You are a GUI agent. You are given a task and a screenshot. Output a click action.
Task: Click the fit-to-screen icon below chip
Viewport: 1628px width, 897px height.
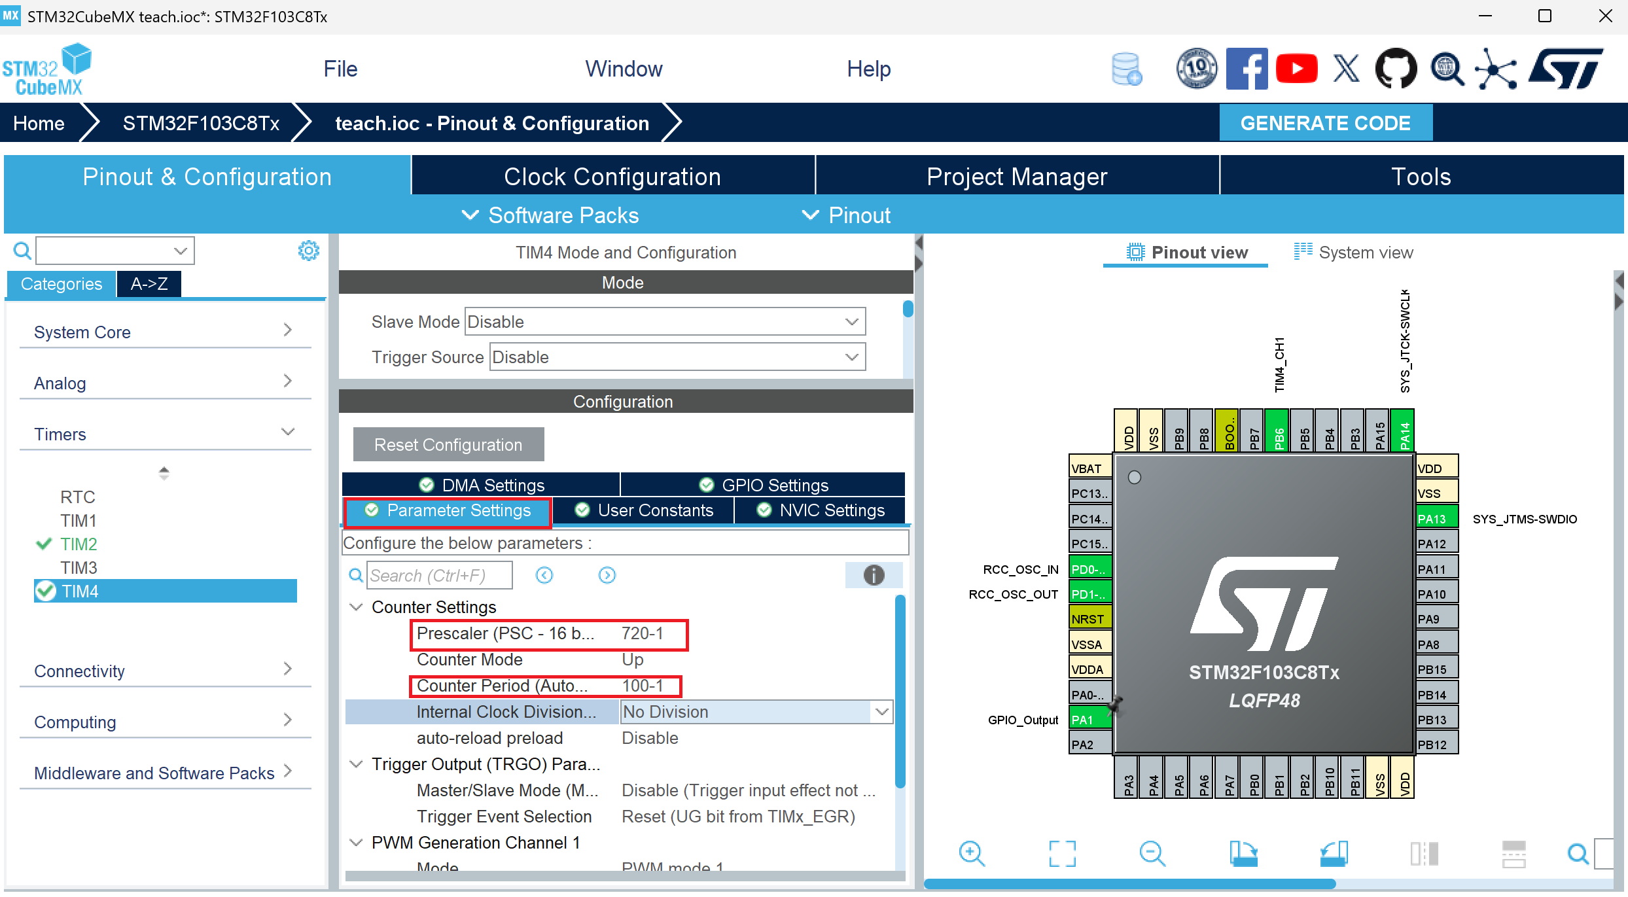click(1062, 853)
